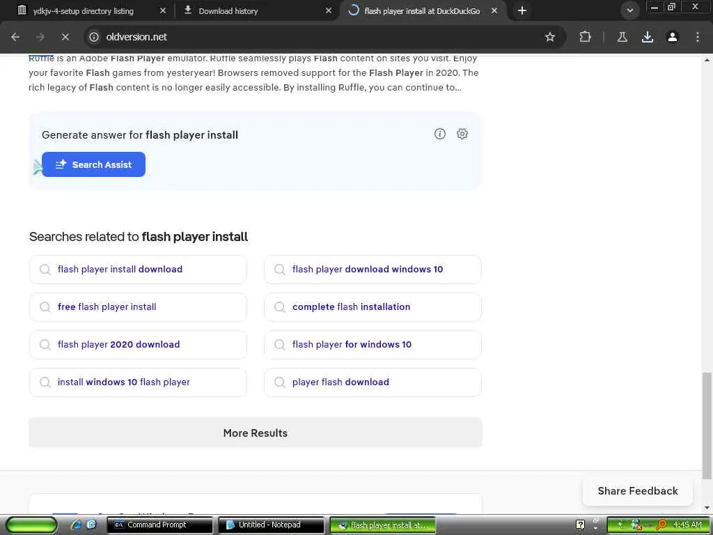713x535 pixels.
Task: Click the scrollbar down arrow
Action: coord(707,508)
